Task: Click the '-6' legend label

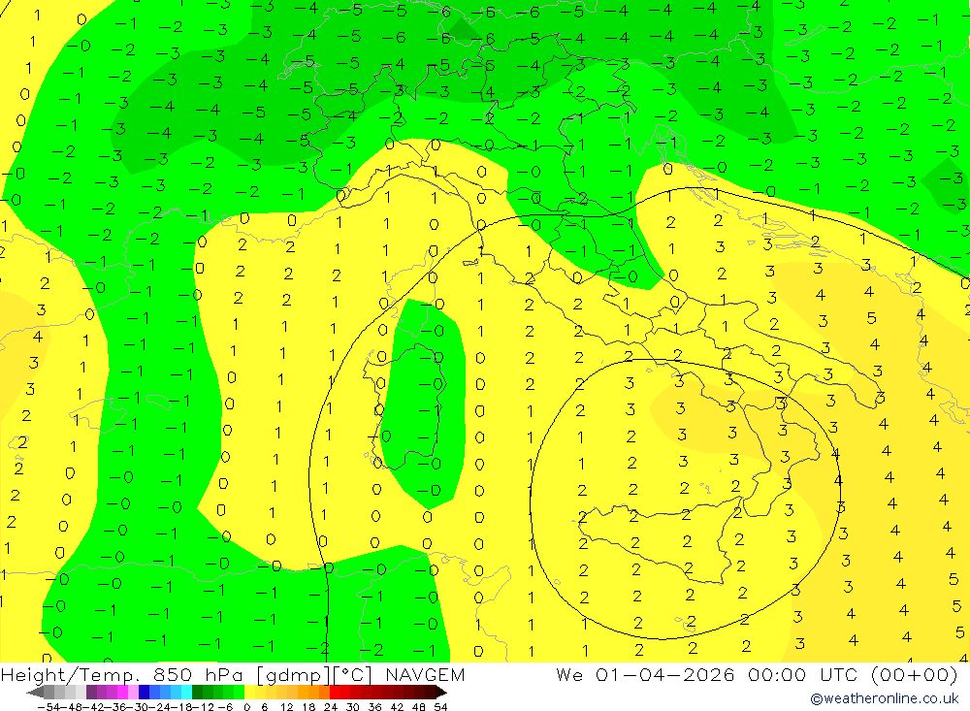Action: (225, 707)
